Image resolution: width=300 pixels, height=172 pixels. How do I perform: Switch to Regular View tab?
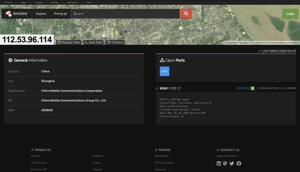click(69, 42)
